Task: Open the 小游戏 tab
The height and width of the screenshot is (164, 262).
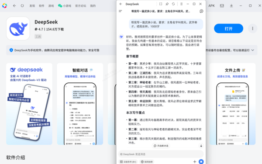Action: 65,6
